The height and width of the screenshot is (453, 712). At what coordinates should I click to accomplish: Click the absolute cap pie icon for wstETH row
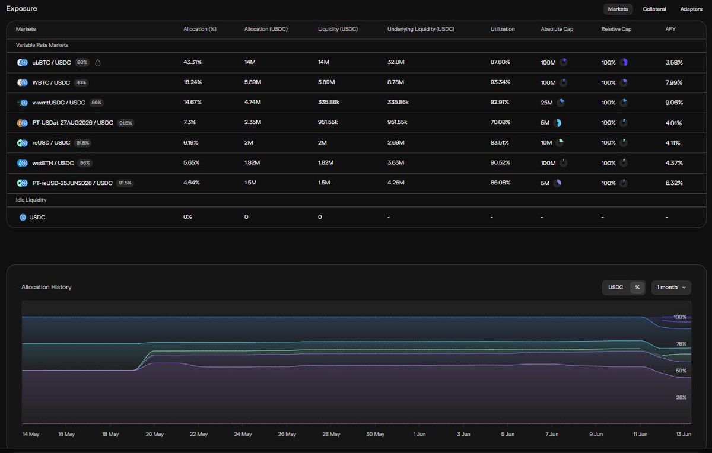click(563, 163)
